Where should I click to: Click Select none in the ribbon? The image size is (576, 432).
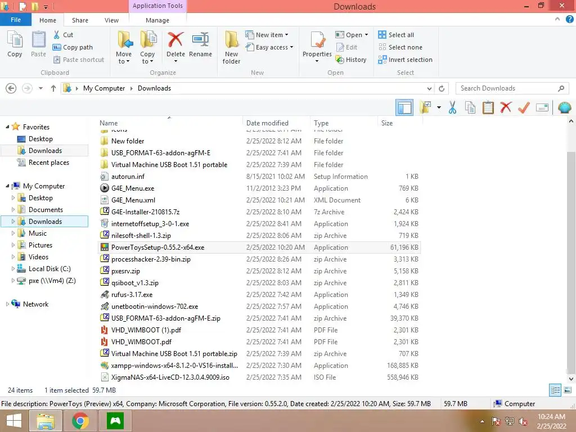(400, 47)
